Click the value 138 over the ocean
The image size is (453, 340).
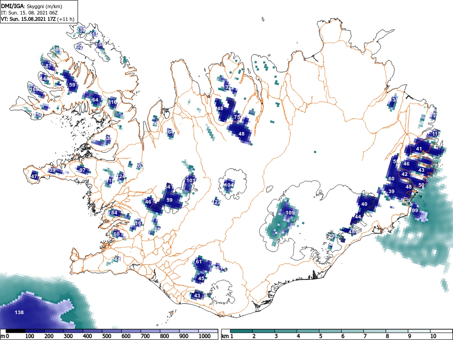point(19,312)
